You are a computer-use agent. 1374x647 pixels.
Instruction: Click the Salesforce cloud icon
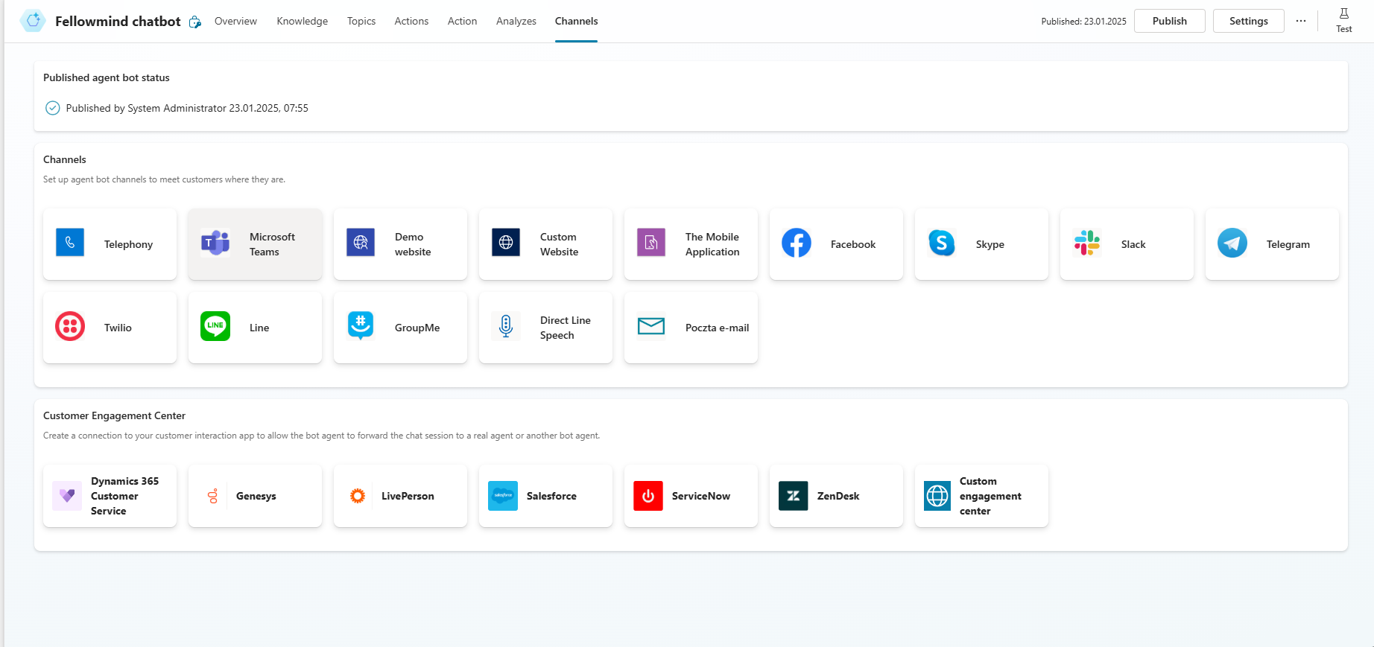(503, 496)
